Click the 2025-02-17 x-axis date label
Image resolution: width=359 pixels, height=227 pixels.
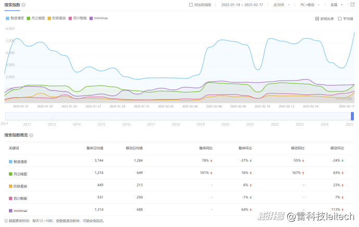pyautogui.click(x=347, y=106)
